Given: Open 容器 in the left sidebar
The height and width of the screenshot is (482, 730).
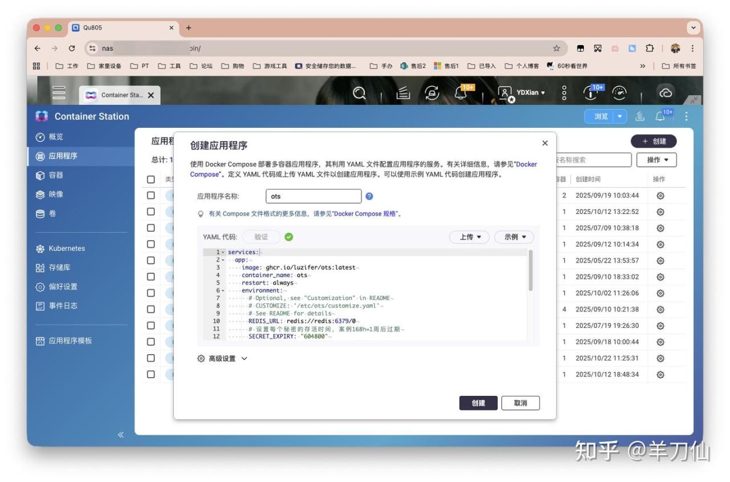Looking at the screenshot, I should click(56, 175).
